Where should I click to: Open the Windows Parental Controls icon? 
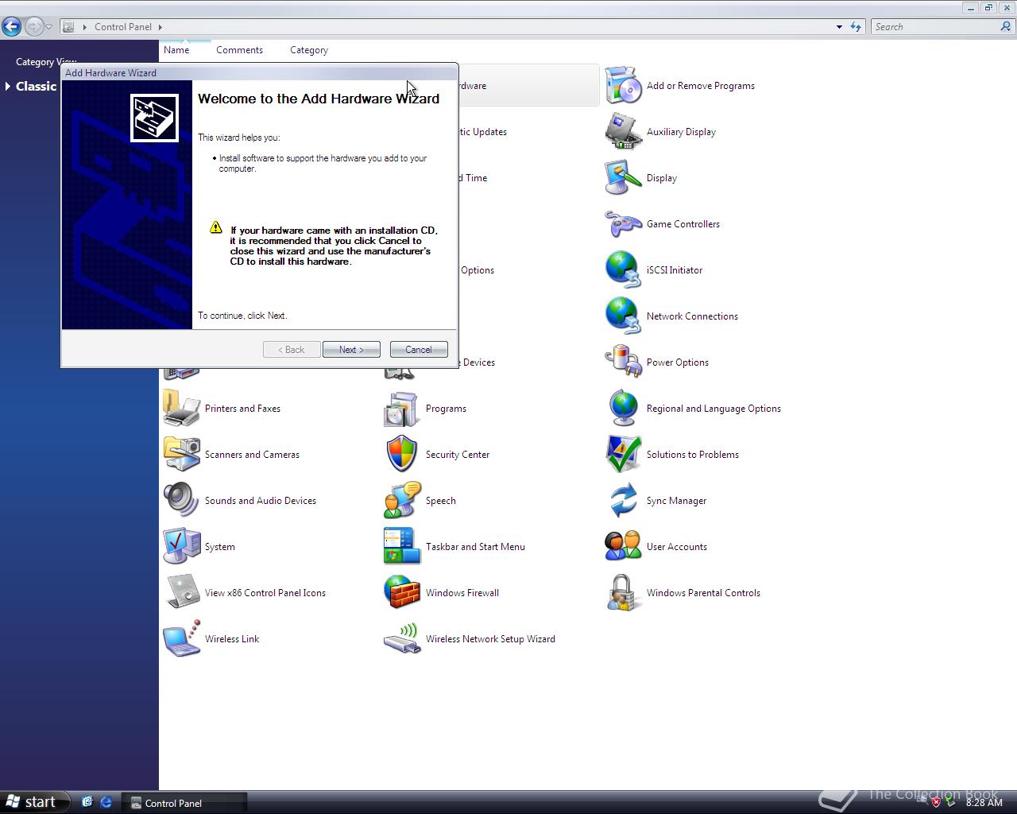coord(624,593)
